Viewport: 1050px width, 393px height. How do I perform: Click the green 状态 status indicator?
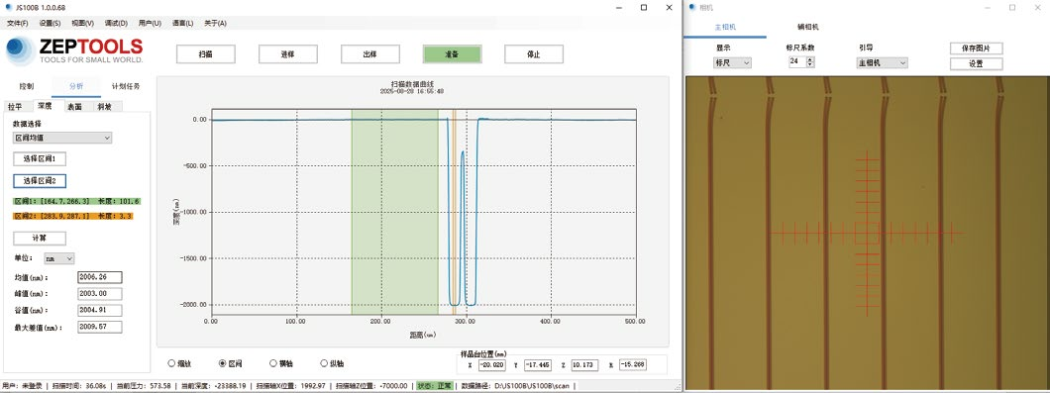(434, 386)
